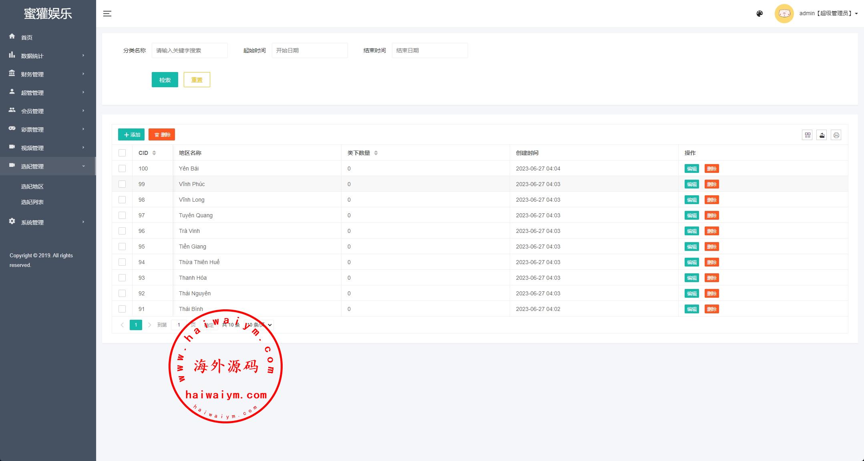Image resolution: width=864 pixels, height=461 pixels.
Task: Open the column filter icon in the table toolbar
Action: 807,135
